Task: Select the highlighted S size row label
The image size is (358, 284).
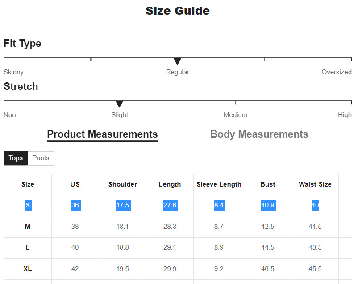Action: click(x=28, y=205)
